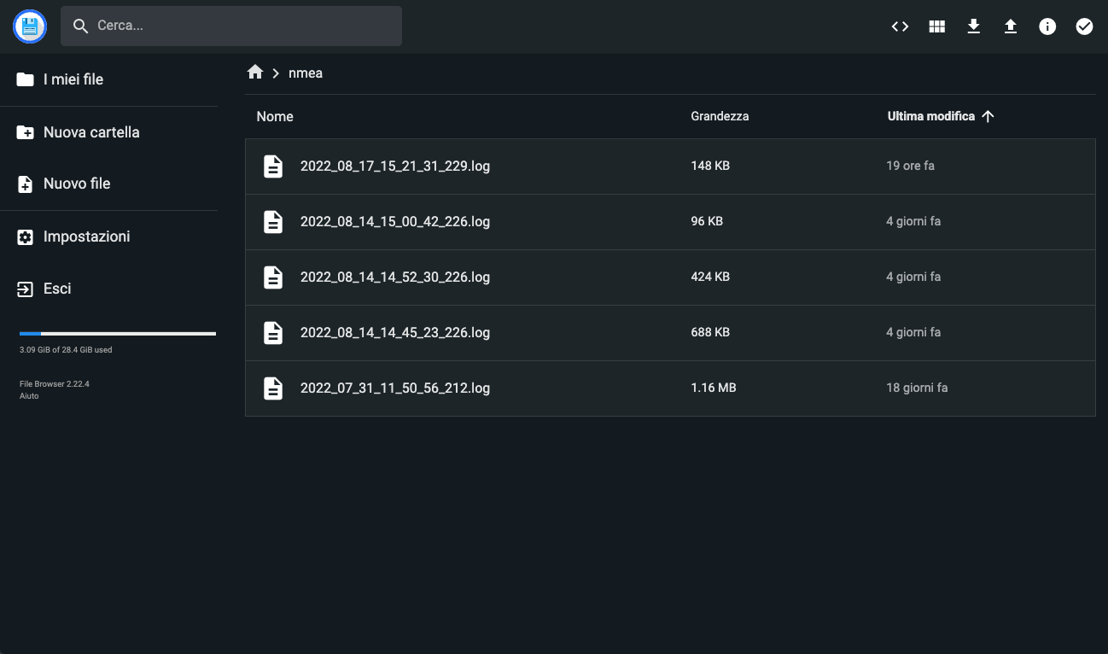Screen dimensions: 1108x654
Task: Open Impostazioni from sidebar
Action: 85,236
